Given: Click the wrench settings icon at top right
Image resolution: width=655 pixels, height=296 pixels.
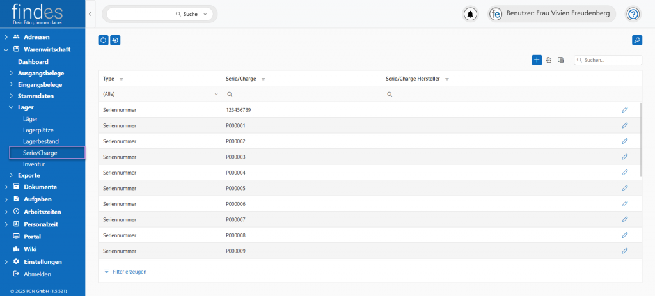Looking at the screenshot, I should click(x=636, y=40).
